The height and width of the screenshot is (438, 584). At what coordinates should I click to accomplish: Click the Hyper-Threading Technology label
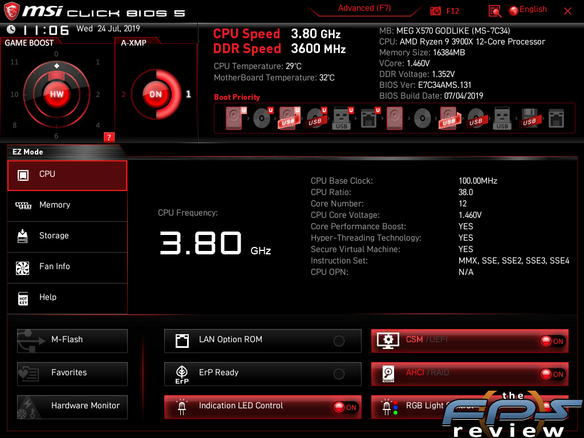pyautogui.click(x=366, y=238)
